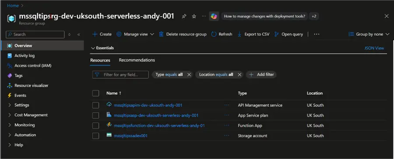Click the API Management service cloud icon
Screen dimensions: 394x159
pos(109,104)
